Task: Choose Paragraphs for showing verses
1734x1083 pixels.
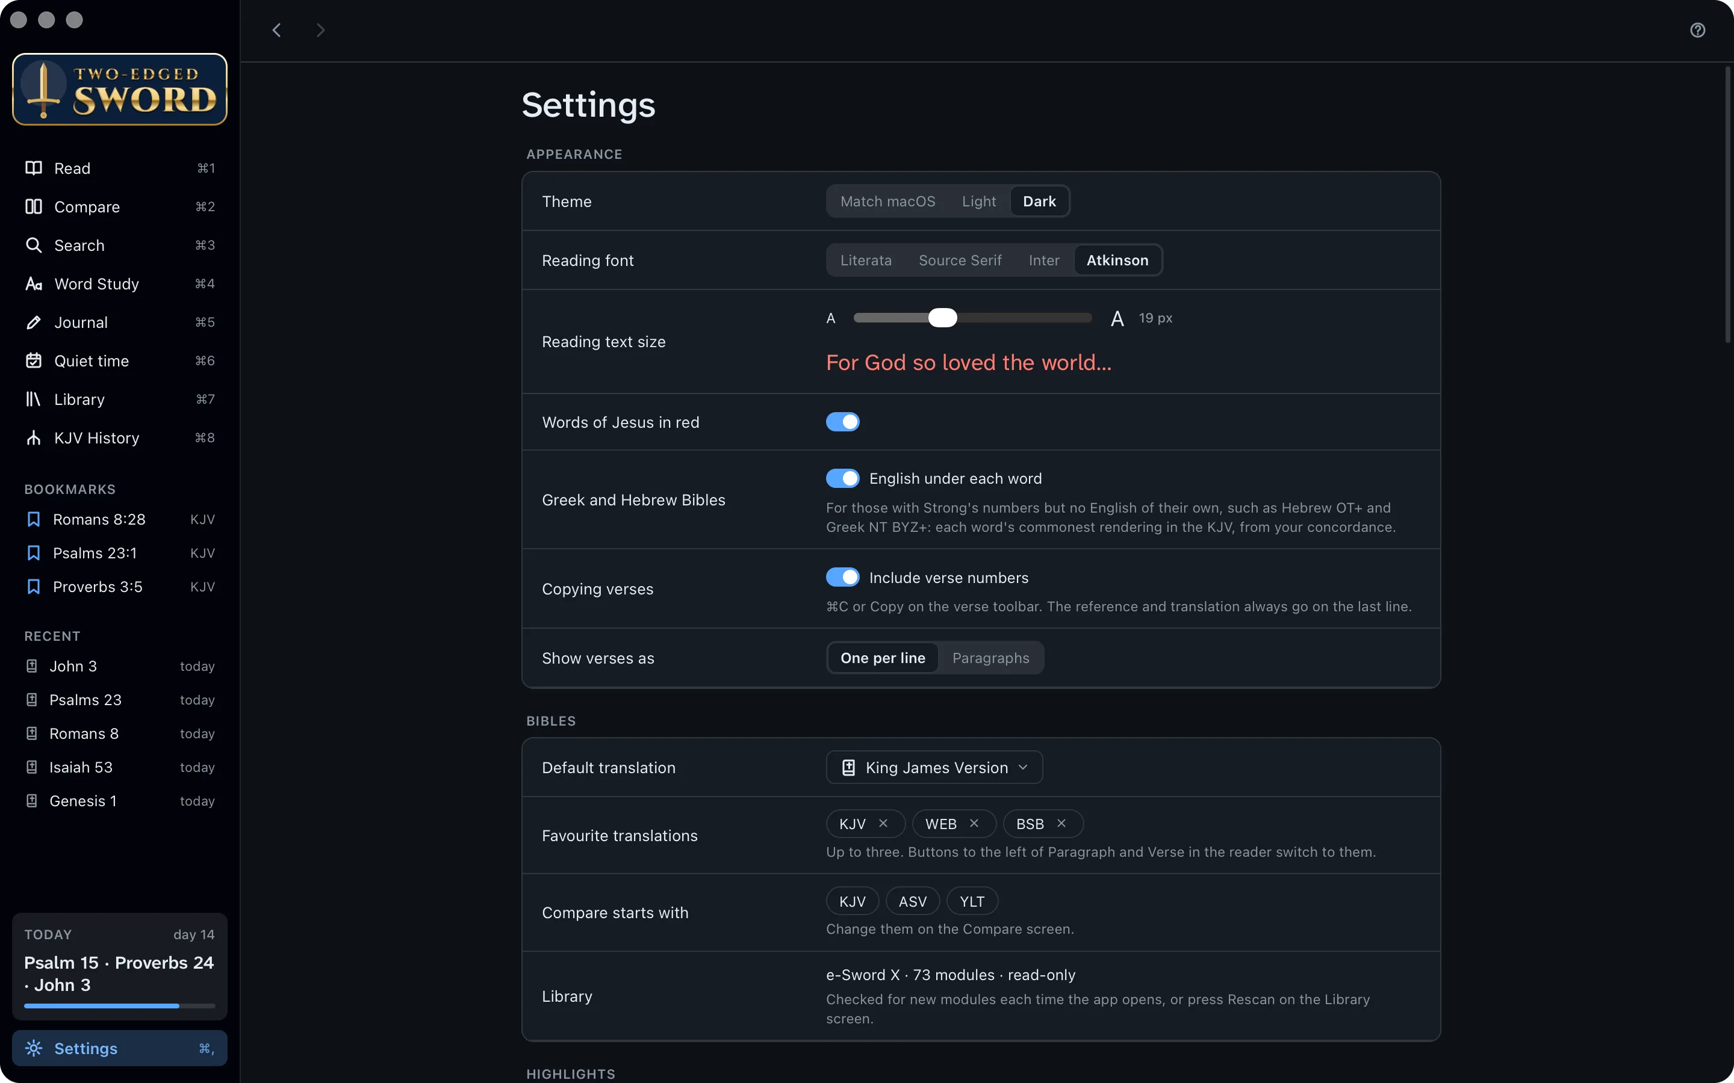Action: pos(991,658)
